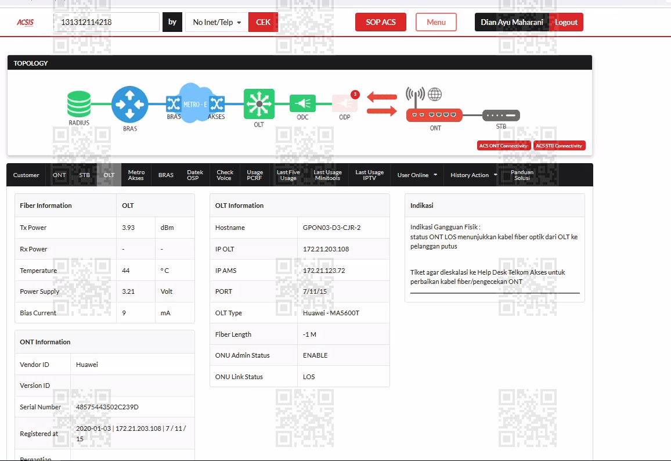Click the red CEK button

263,22
